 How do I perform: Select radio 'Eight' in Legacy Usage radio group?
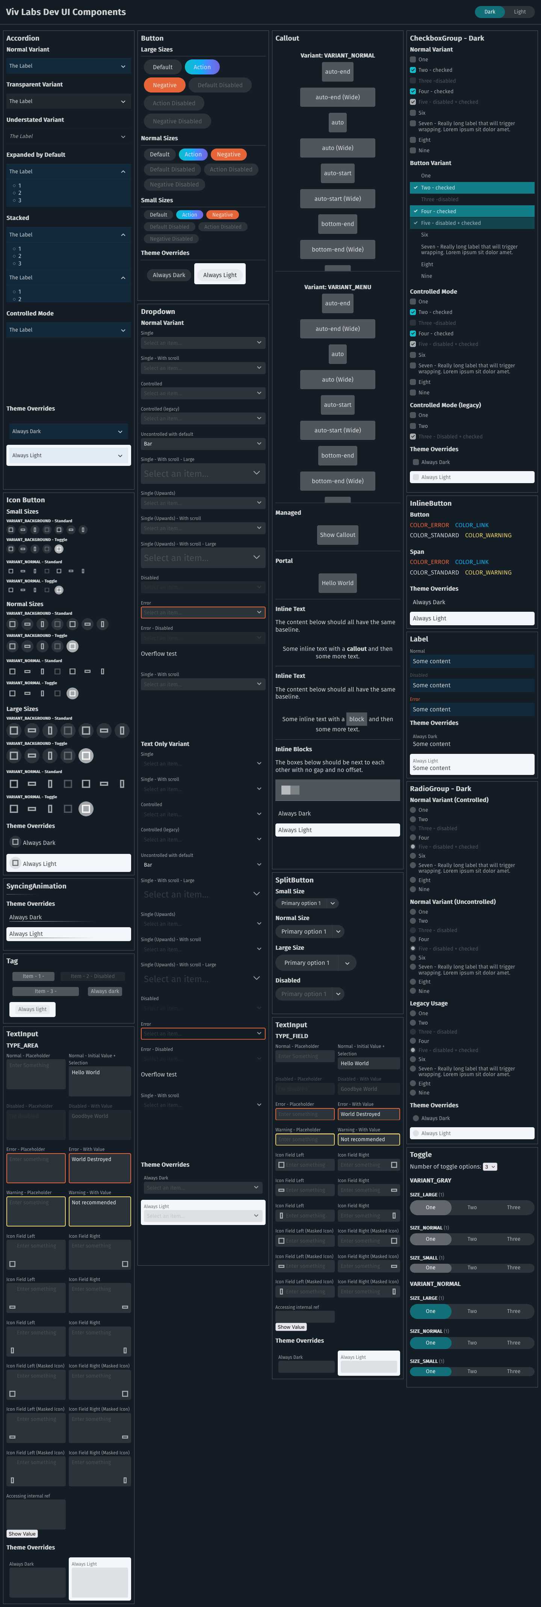(x=413, y=1084)
